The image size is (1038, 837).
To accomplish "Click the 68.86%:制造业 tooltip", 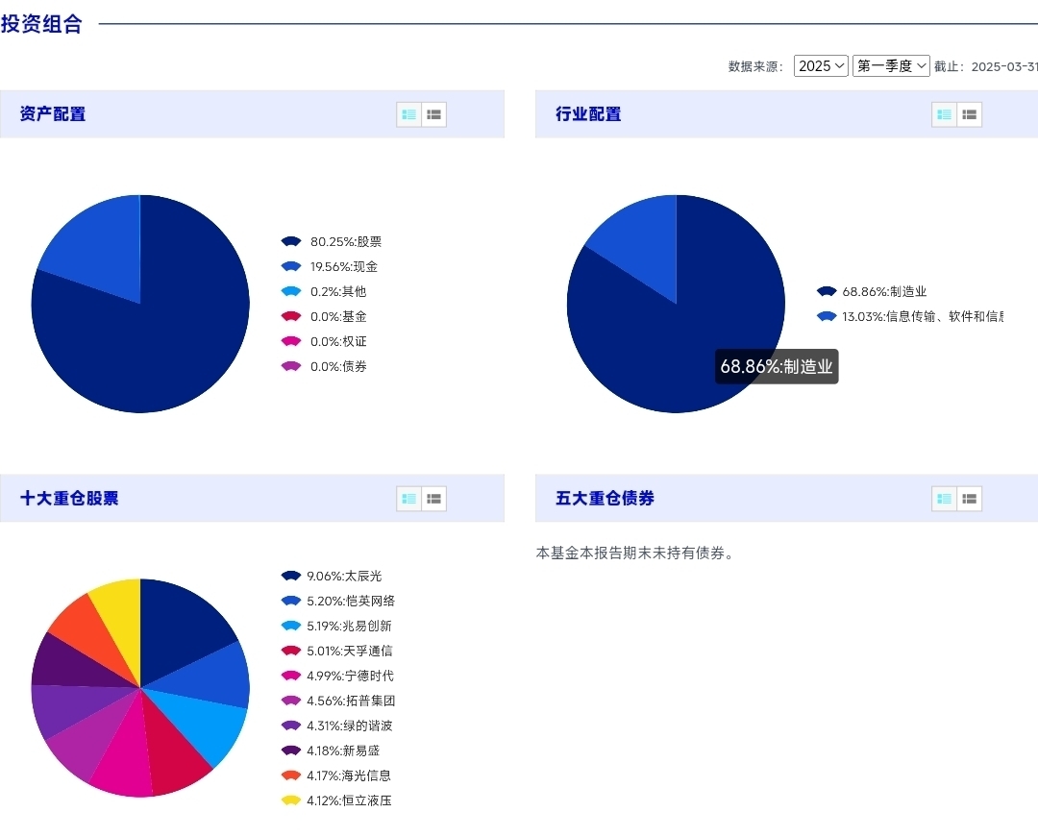I will (777, 366).
